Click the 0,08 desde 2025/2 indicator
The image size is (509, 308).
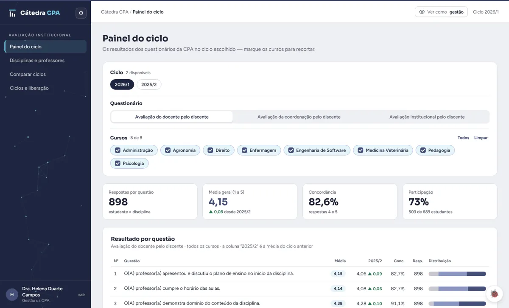click(x=229, y=212)
